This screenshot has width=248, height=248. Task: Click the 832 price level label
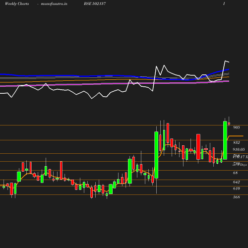point(236,142)
